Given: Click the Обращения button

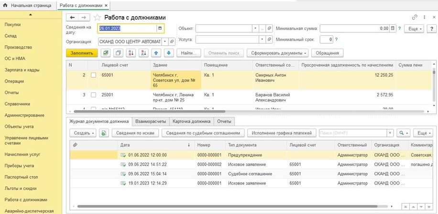Looking at the screenshot, I should click(328, 53).
